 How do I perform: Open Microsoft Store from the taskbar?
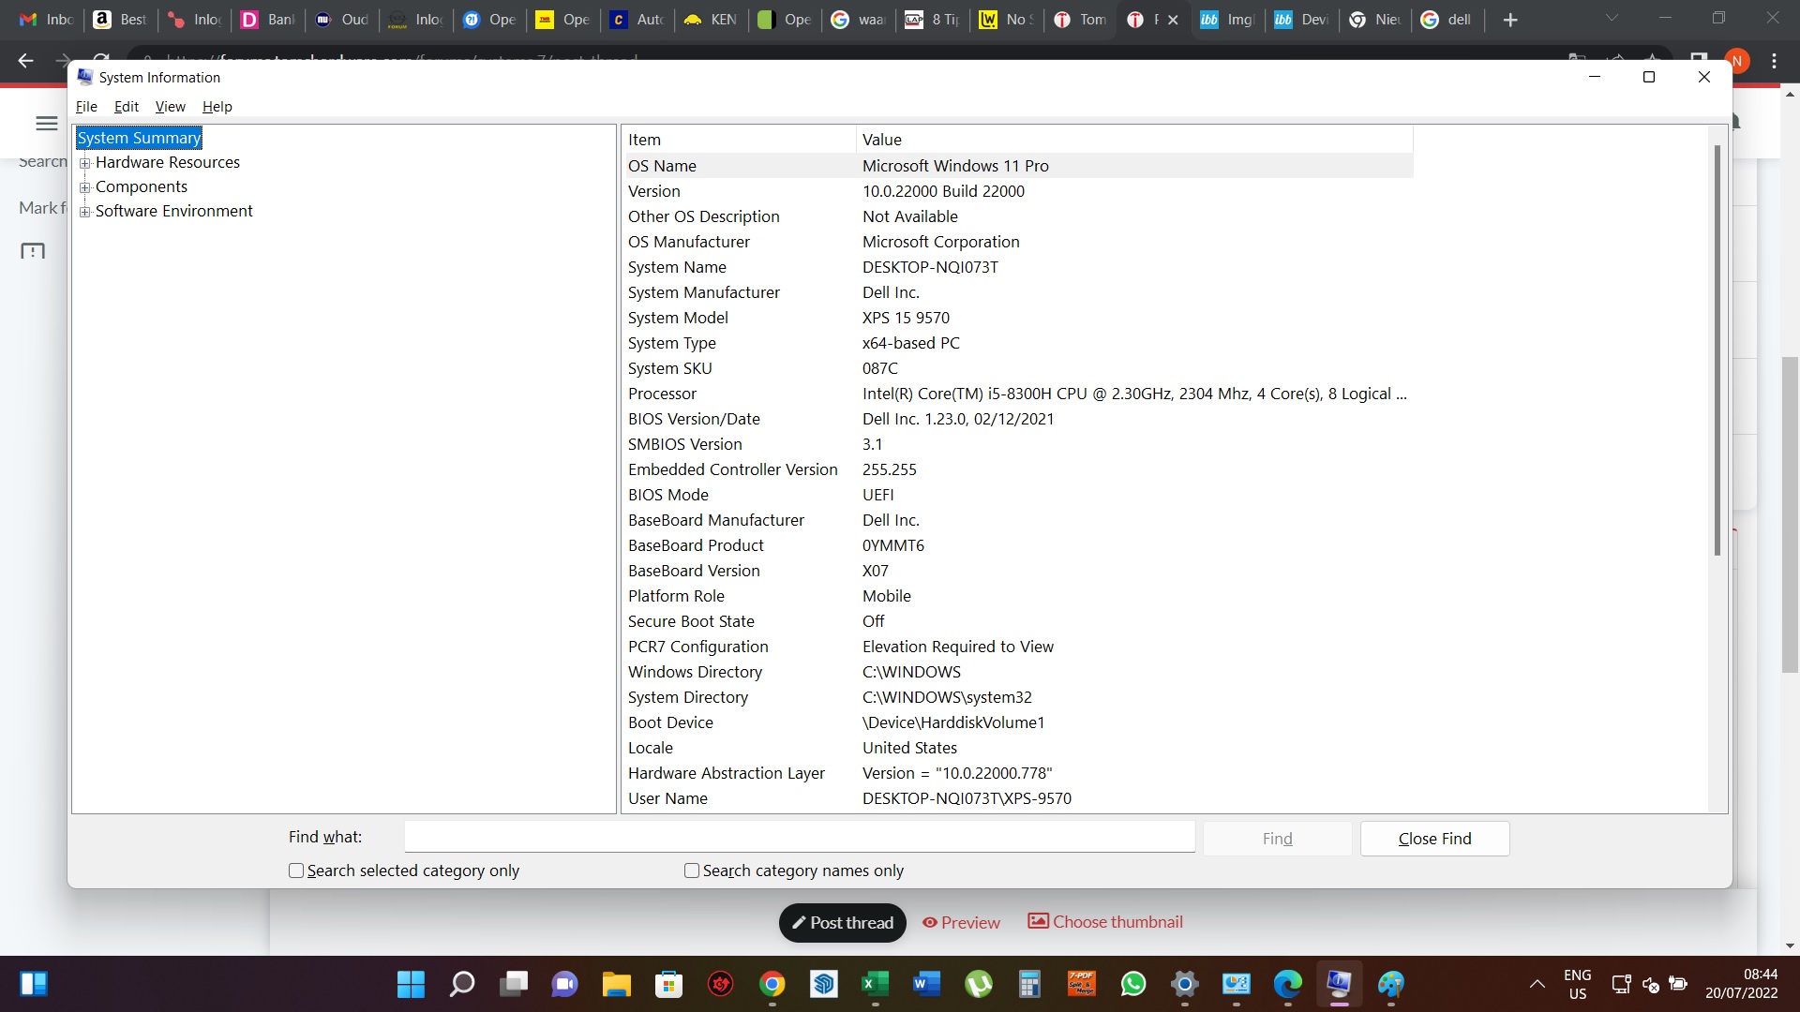pos(668,984)
